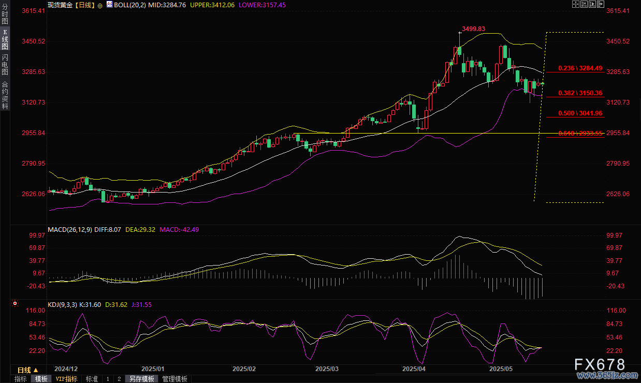Click the UPPER:3412.06 value
Image resolution: width=641 pixels, height=383 pixels.
pos(212,5)
